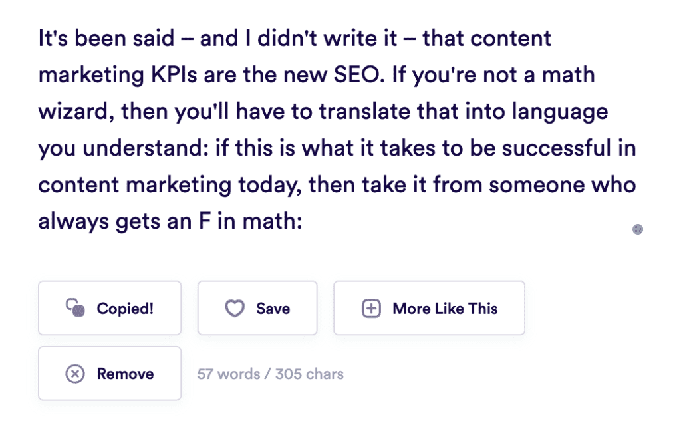Delete this output with Remove button

pos(110,374)
